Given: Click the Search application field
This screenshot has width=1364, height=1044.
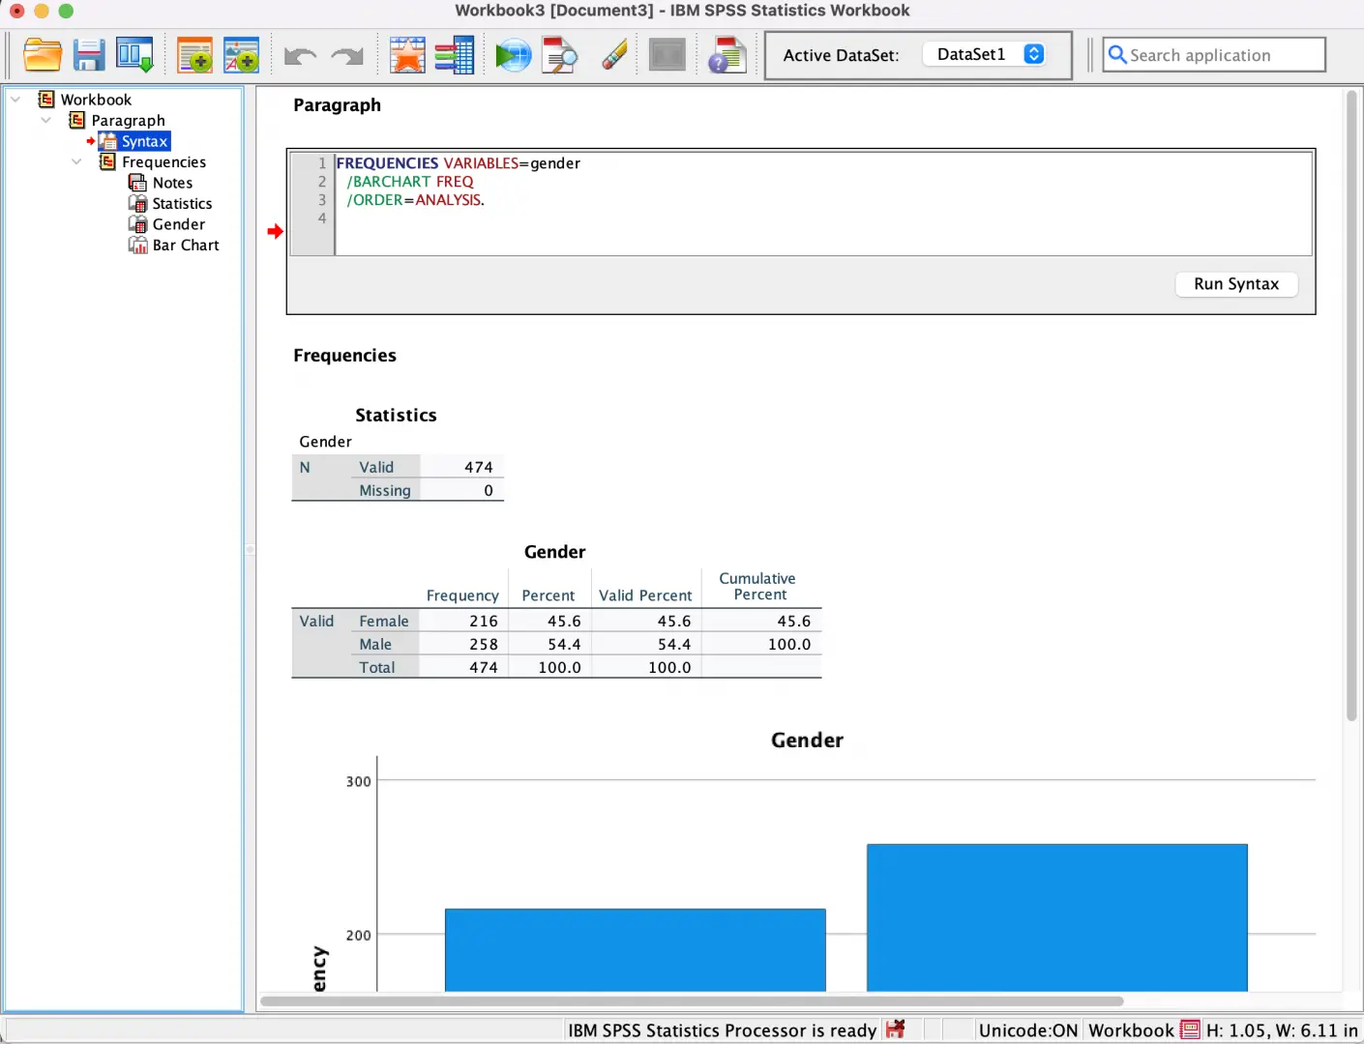Looking at the screenshot, I should click(1214, 55).
